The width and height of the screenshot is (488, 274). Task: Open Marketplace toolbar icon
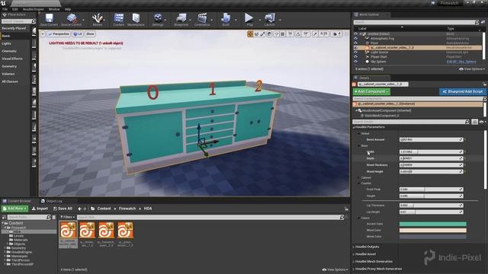(x=136, y=18)
